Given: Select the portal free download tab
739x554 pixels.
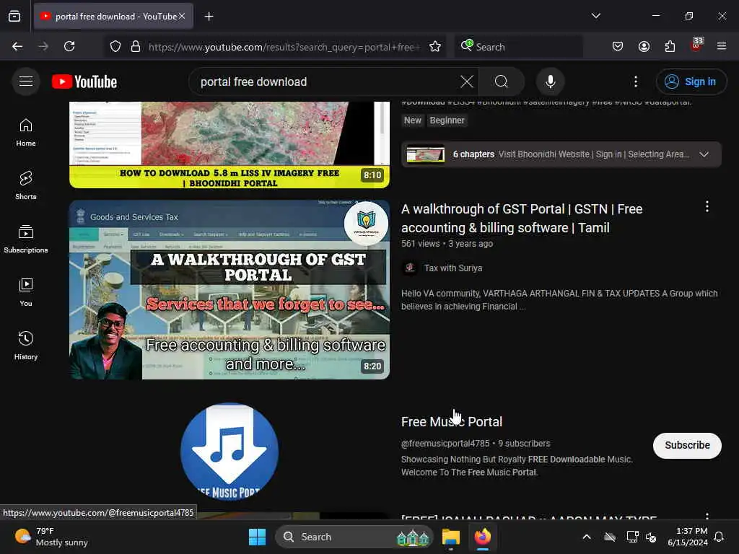Looking at the screenshot, I should [x=113, y=17].
